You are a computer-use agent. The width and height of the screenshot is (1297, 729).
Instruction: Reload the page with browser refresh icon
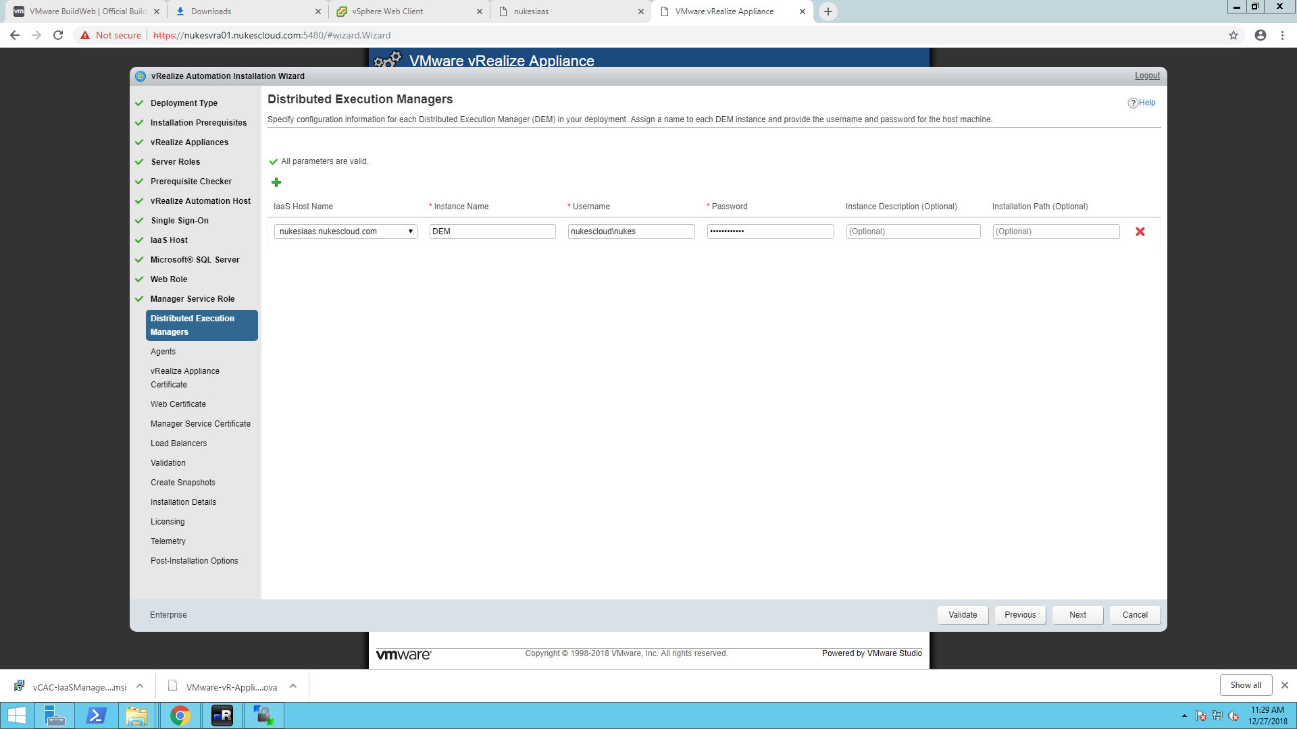click(x=58, y=35)
